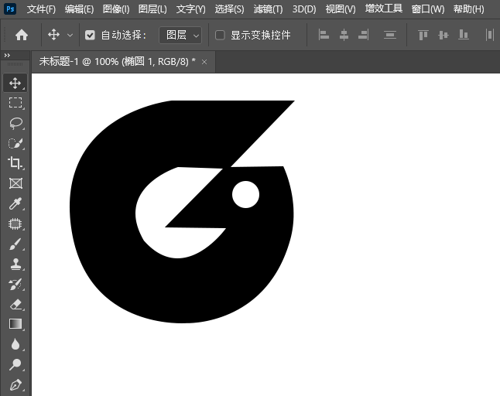The width and height of the screenshot is (500, 396).
Task: Select the Frame tool
Action: (15, 183)
